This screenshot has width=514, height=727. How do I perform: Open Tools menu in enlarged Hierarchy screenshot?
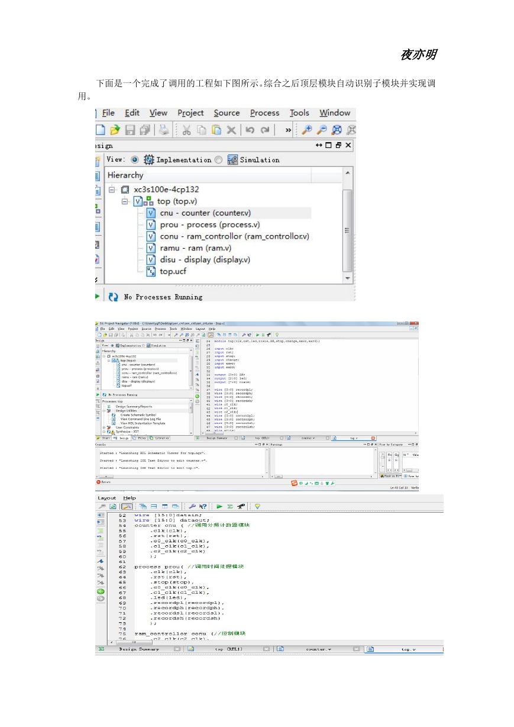coord(299,112)
